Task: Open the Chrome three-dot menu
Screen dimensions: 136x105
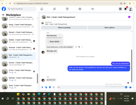Action: 134,4
